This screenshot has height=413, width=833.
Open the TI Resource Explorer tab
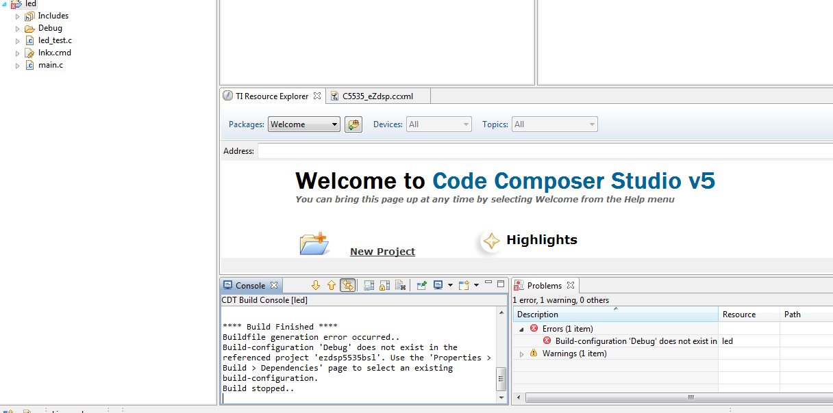(272, 96)
